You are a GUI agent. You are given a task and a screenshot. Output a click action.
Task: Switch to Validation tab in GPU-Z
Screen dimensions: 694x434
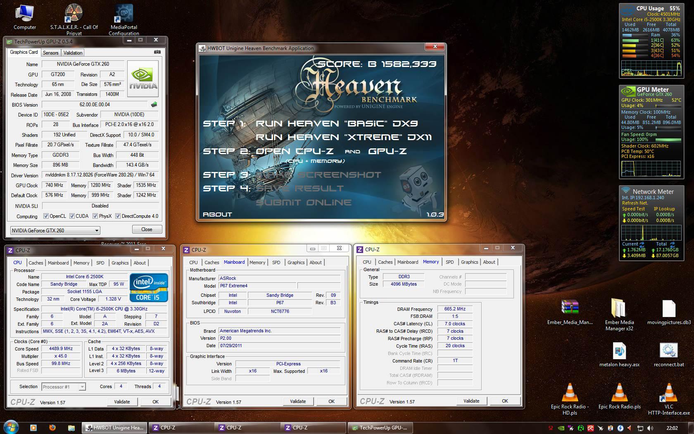(x=73, y=53)
